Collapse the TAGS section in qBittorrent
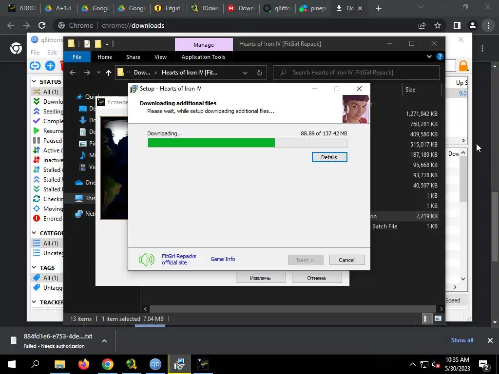The height and width of the screenshot is (374, 499). [34, 267]
